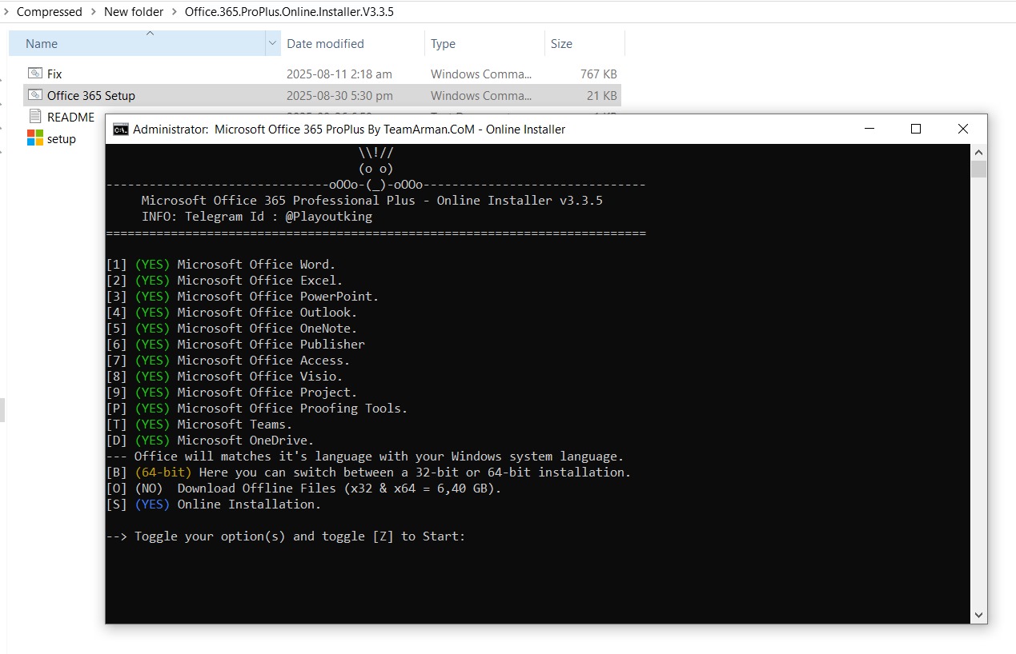Click the Download Offline Files line

[303, 489]
